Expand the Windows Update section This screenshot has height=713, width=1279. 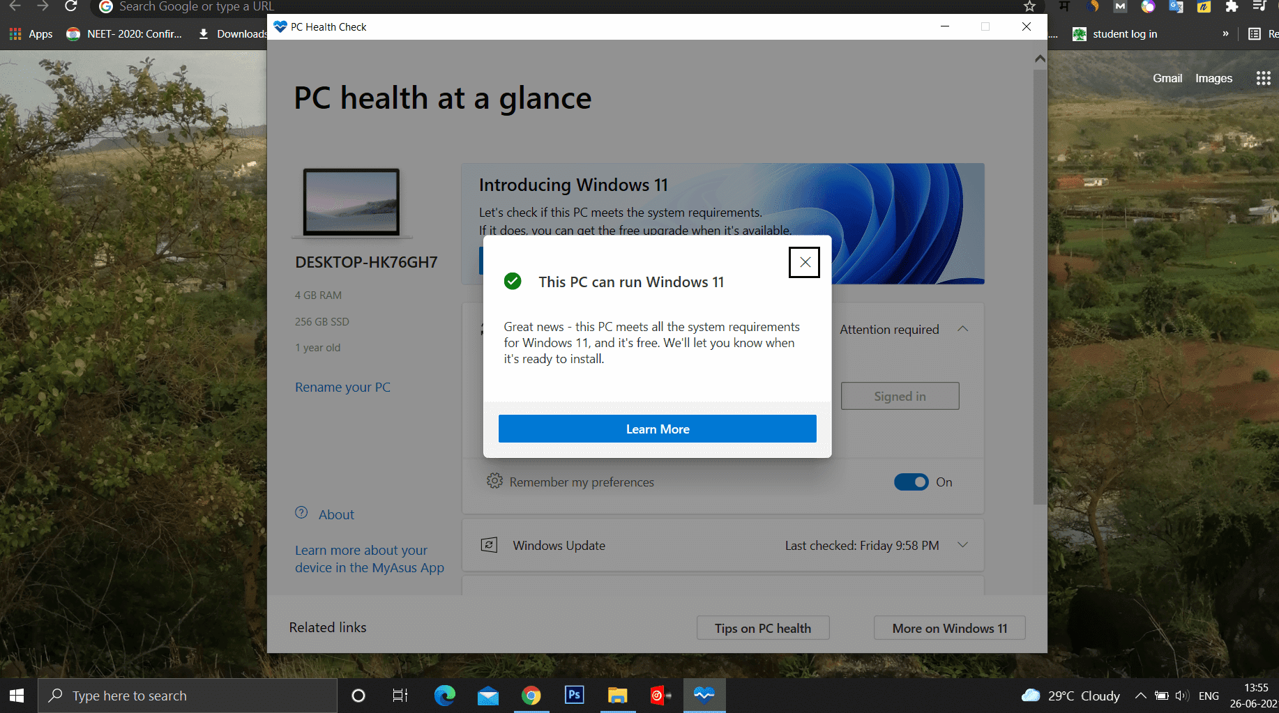(962, 545)
